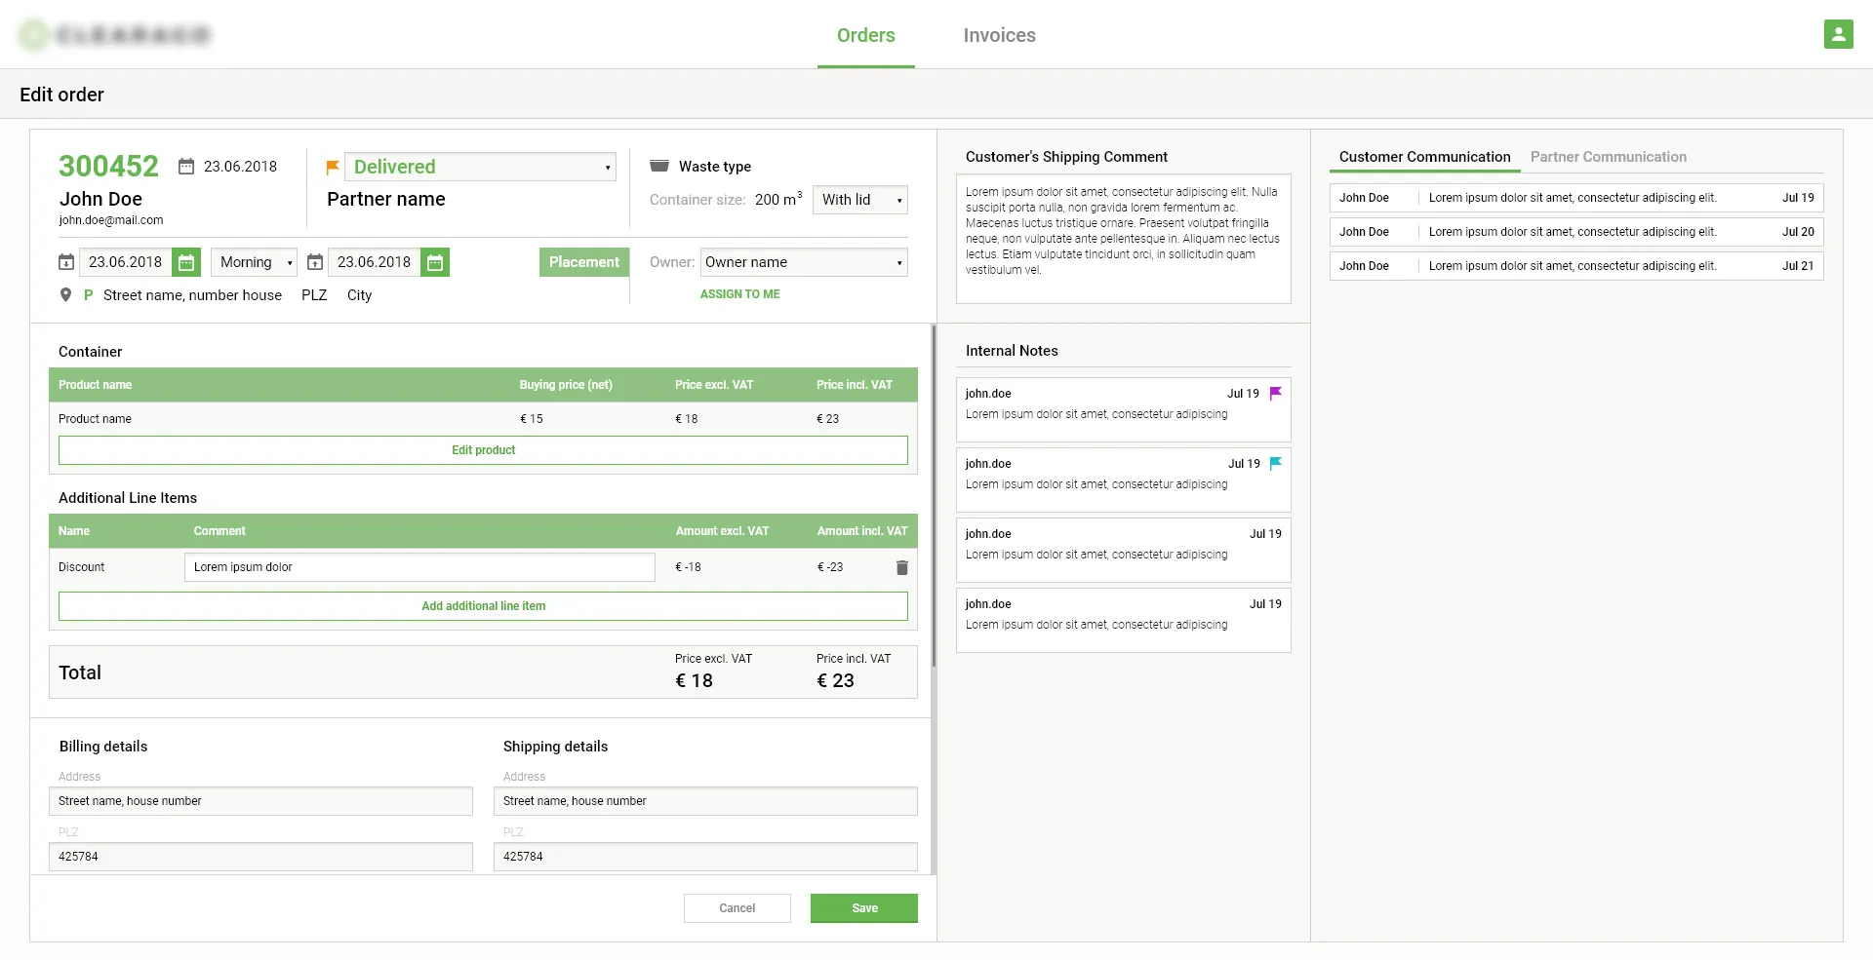
Task: Click the orange flag next to Delivered status
Action: (x=333, y=167)
